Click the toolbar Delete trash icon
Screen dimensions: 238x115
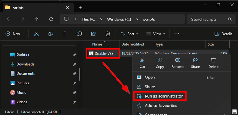108,34
